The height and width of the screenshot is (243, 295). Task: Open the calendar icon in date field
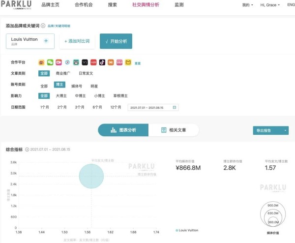pyautogui.click(x=175, y=107)
